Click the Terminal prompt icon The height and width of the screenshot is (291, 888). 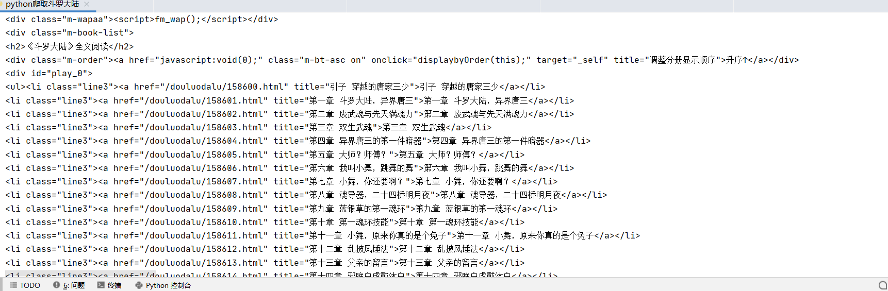tap(101, 285)
